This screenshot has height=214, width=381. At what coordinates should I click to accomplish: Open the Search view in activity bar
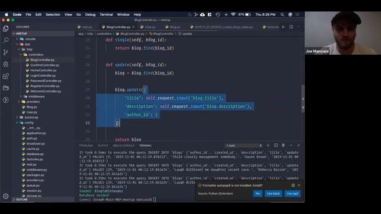pos(5,40)
